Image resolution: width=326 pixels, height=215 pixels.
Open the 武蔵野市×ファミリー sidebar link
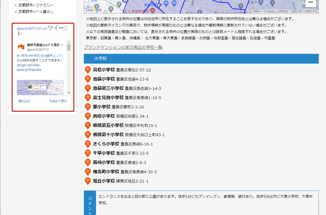(36, 5)
